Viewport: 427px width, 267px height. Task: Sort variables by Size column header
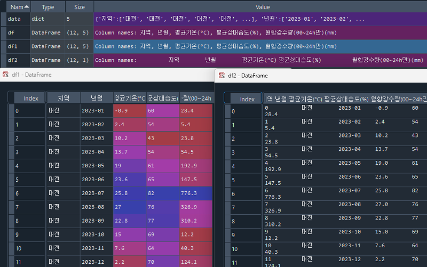click(80, 7)
